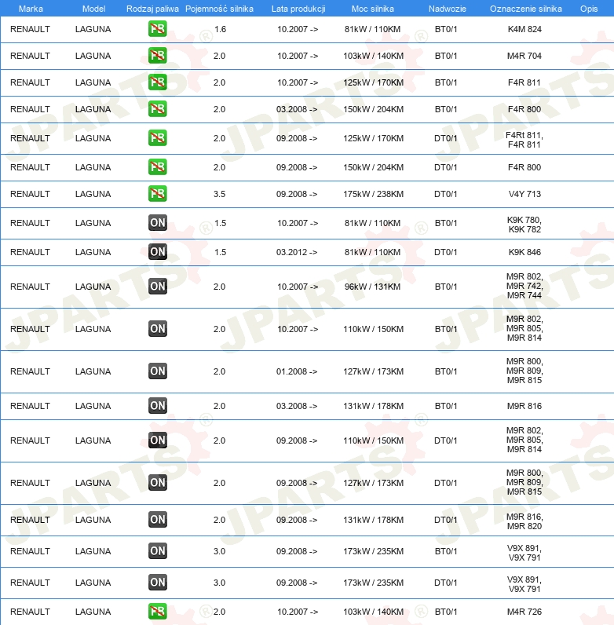Click the Moc silnika column header

click(373, 9)
